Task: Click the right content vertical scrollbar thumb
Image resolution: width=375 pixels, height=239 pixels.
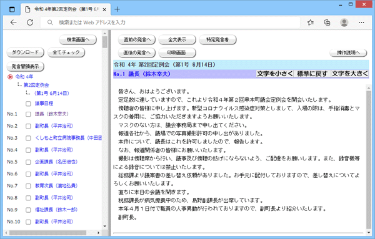Action: click(x=369, y=160)
